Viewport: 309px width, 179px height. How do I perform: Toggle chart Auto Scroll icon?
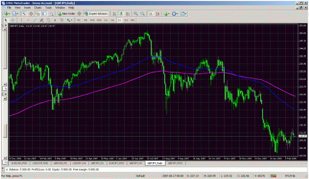point(151,13)
